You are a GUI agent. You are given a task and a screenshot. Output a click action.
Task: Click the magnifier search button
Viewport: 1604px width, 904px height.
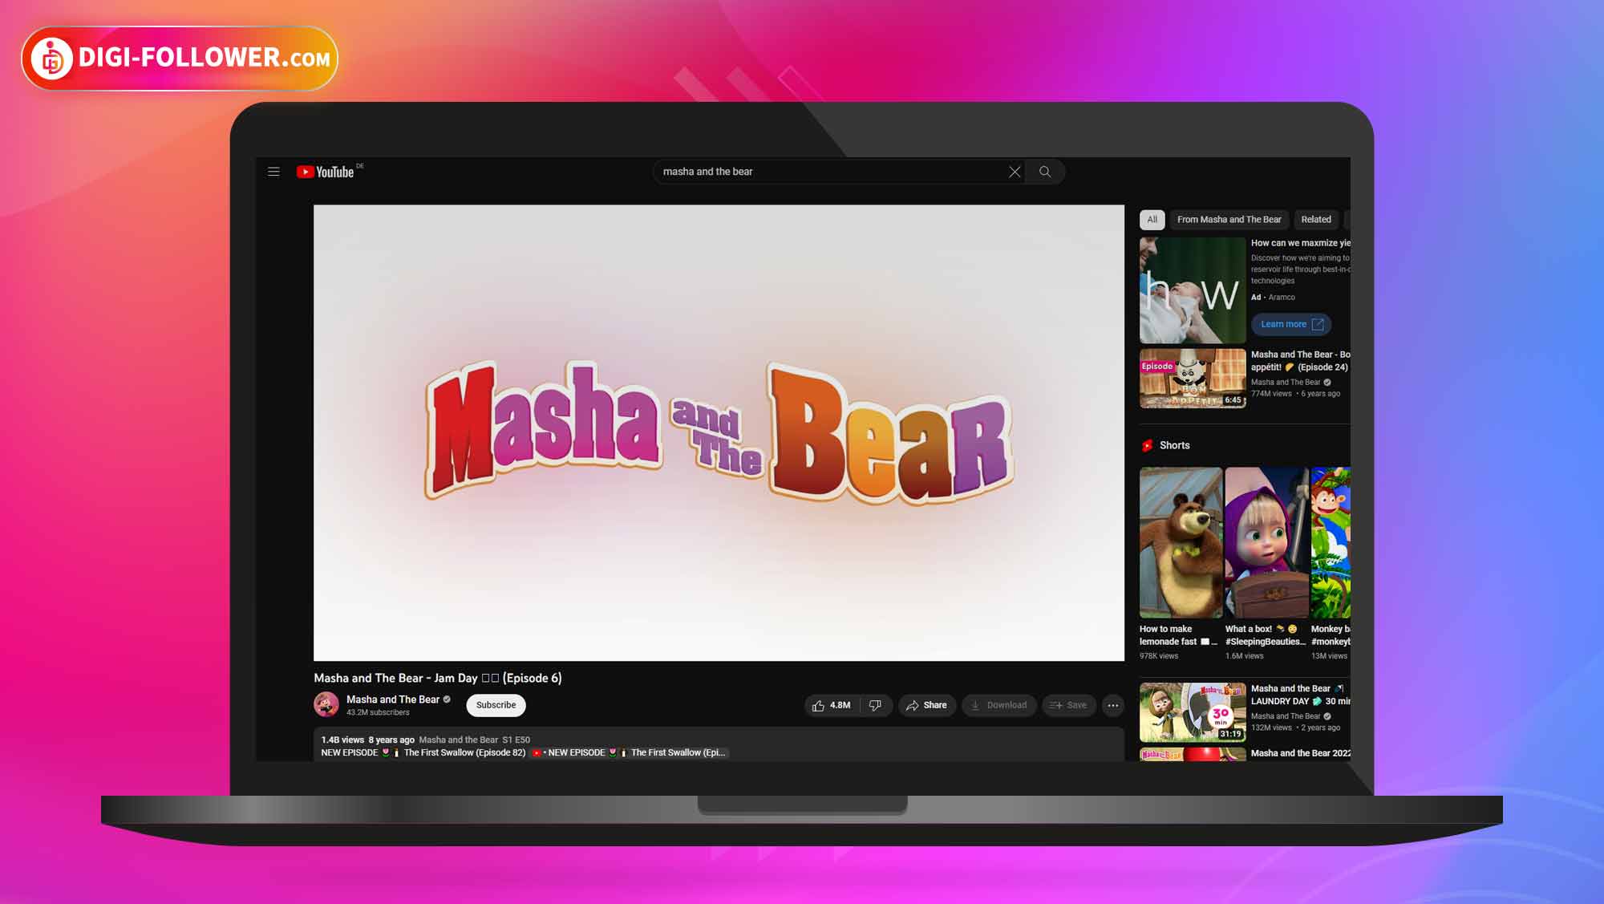click(x=1045, y=172)
